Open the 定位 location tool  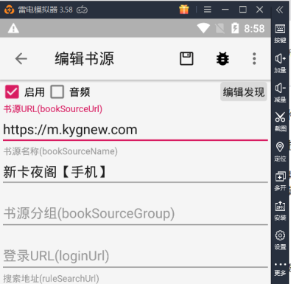click(280, 152)
